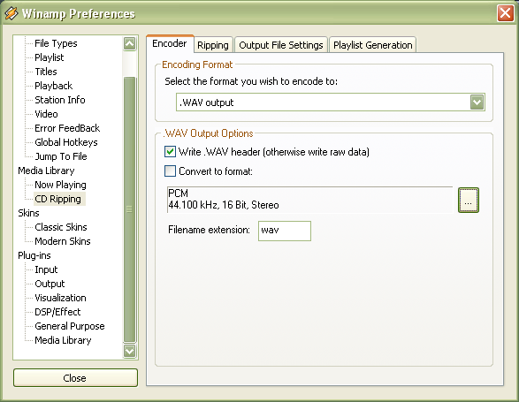The height and width of the screenshot is (402, 519).
Task: Click the Filename extension input field
Action: [285, 231]
